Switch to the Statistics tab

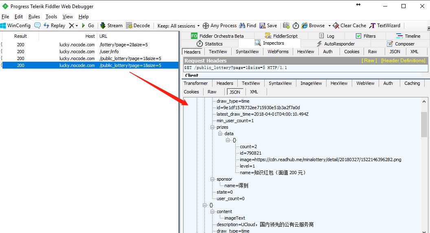click(x=210, y=43)
